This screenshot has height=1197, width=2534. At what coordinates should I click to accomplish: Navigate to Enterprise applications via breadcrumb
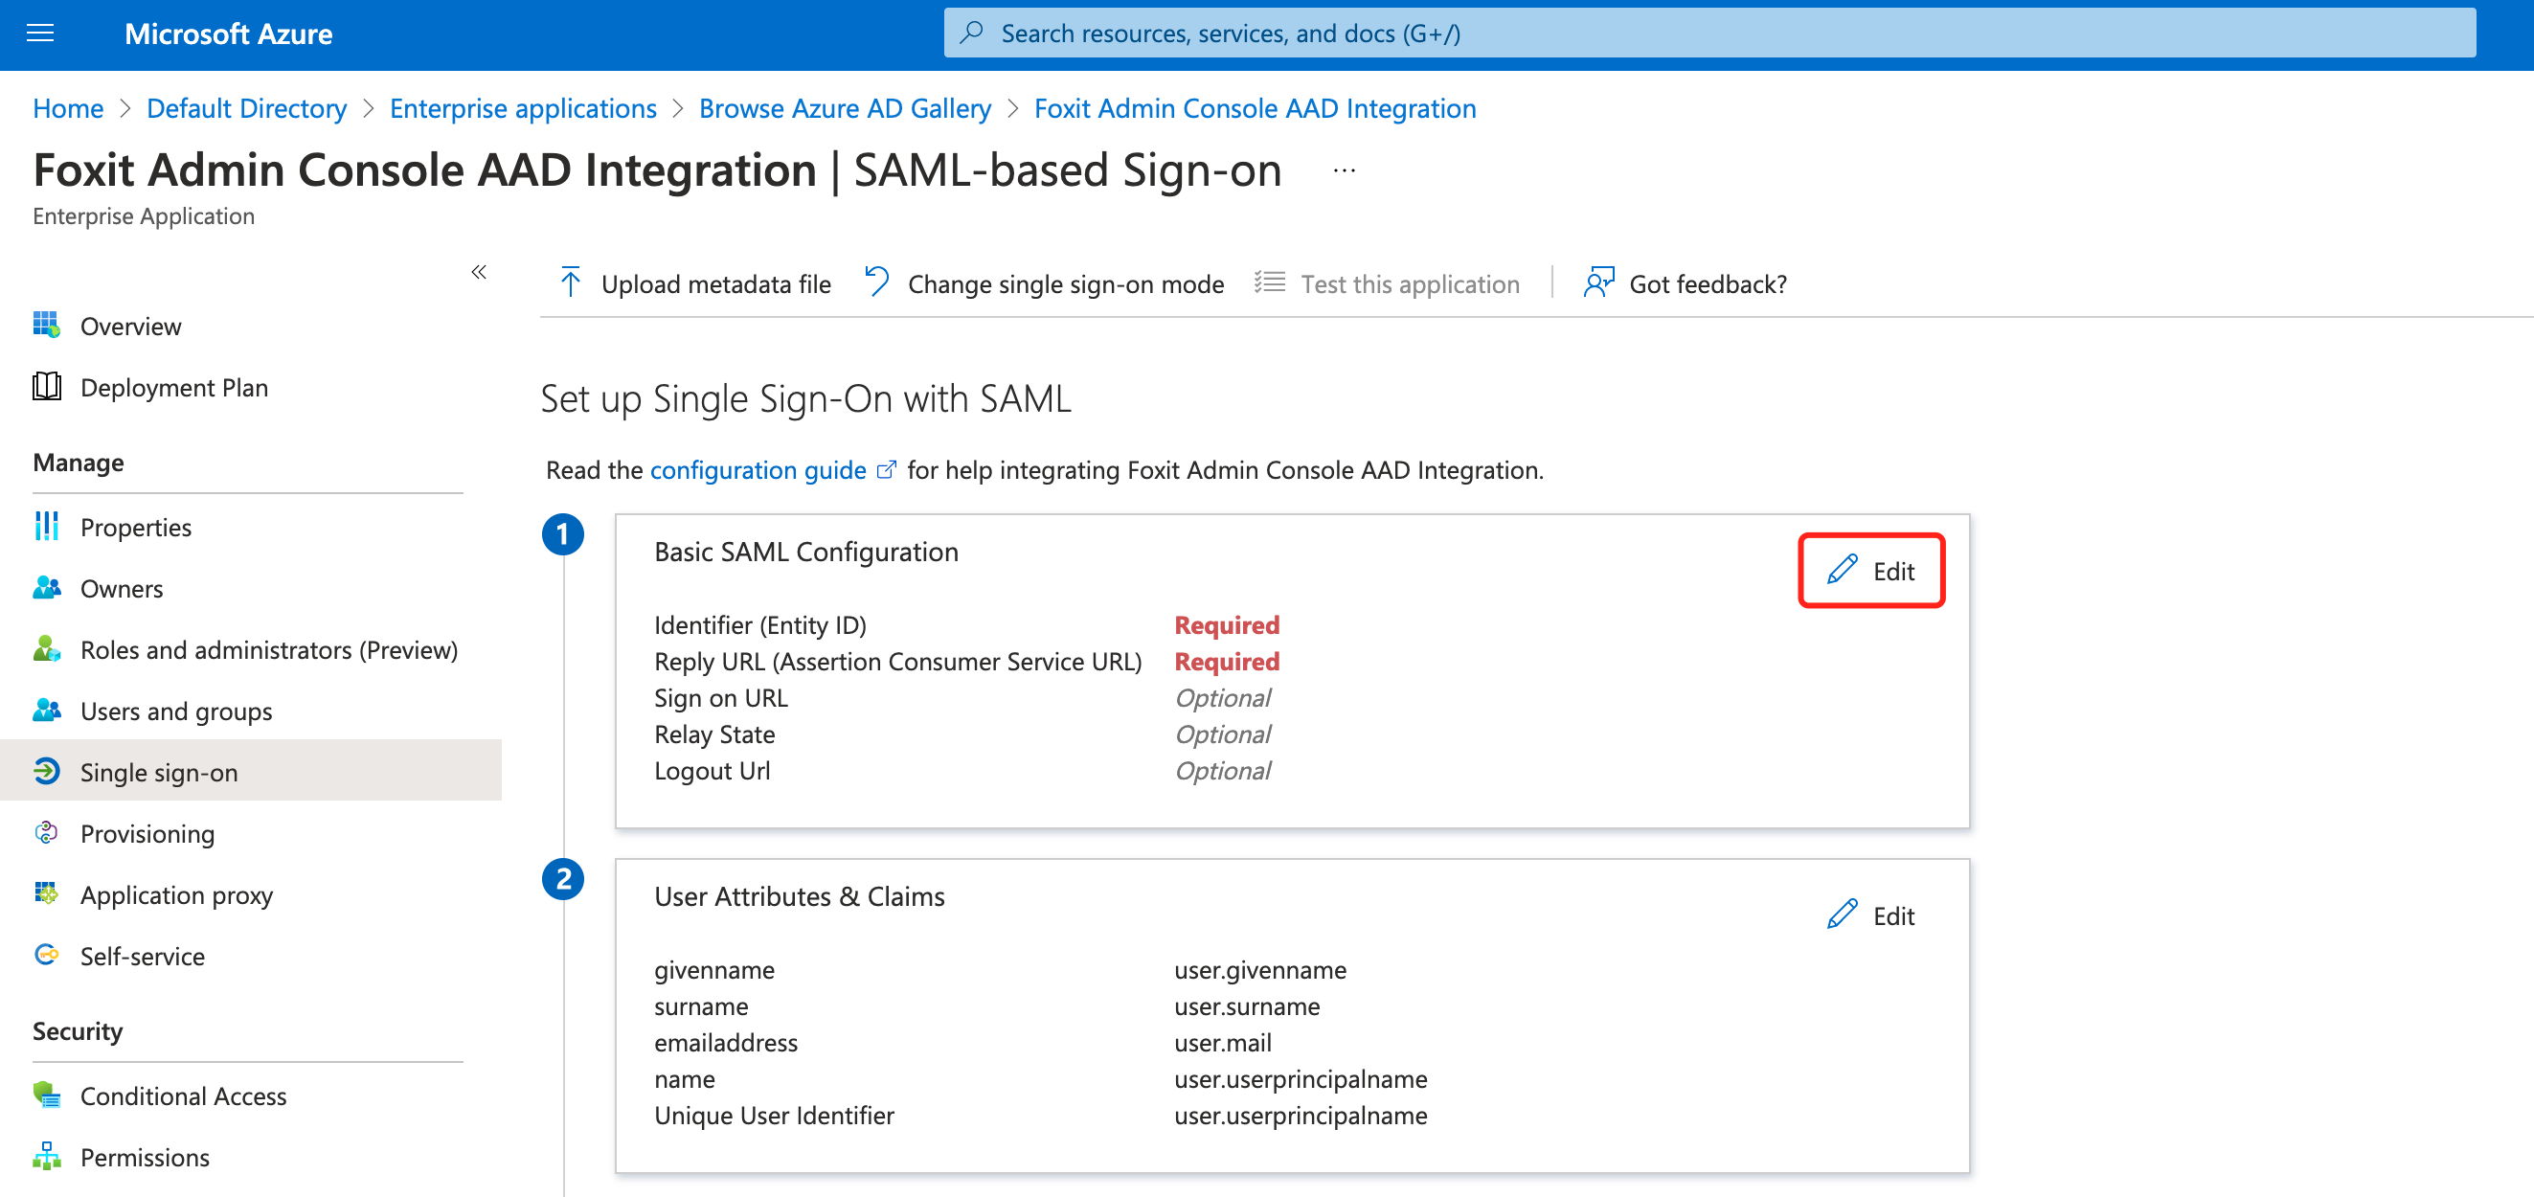(x=522, y=108)
